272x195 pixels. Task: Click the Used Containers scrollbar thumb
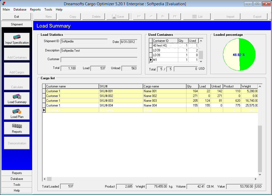pyautogui.click(x=201, y=55)
